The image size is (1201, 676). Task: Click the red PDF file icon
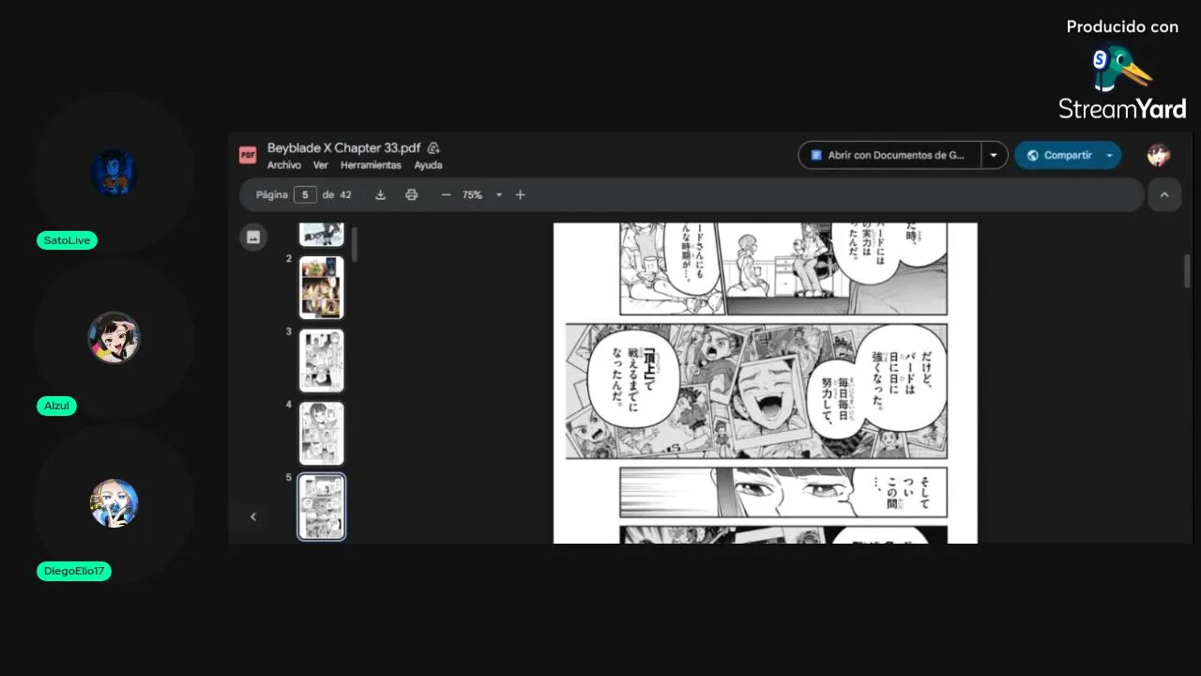[x=248, y=155]
